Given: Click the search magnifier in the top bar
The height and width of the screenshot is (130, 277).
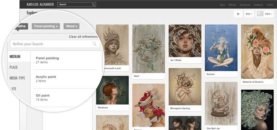Looking at the screenshot, I should pyautogui.click(x=93, y=4).
